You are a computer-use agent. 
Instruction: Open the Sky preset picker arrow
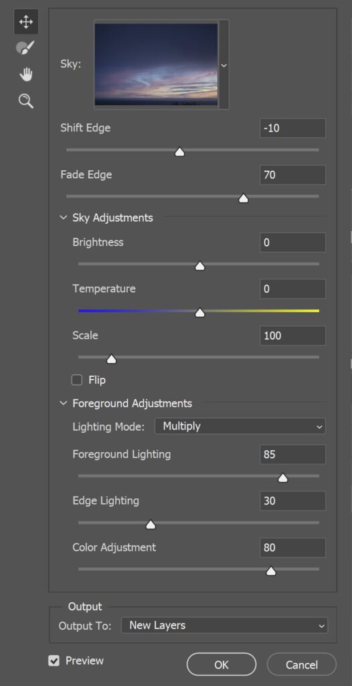224,65
